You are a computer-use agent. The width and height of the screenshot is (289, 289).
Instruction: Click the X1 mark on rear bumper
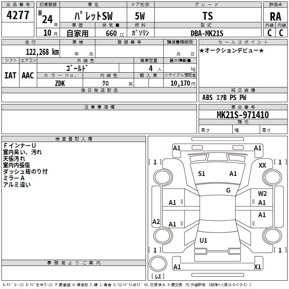[x=257, y=267]
